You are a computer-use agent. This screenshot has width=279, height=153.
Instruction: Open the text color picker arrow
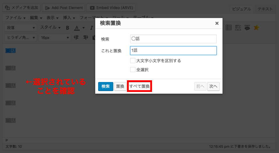coord(84,28)
